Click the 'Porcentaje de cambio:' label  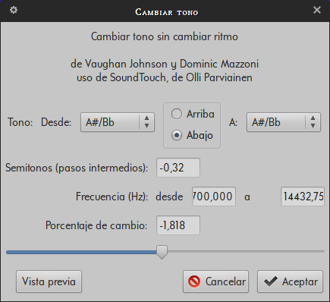[96, 225]
